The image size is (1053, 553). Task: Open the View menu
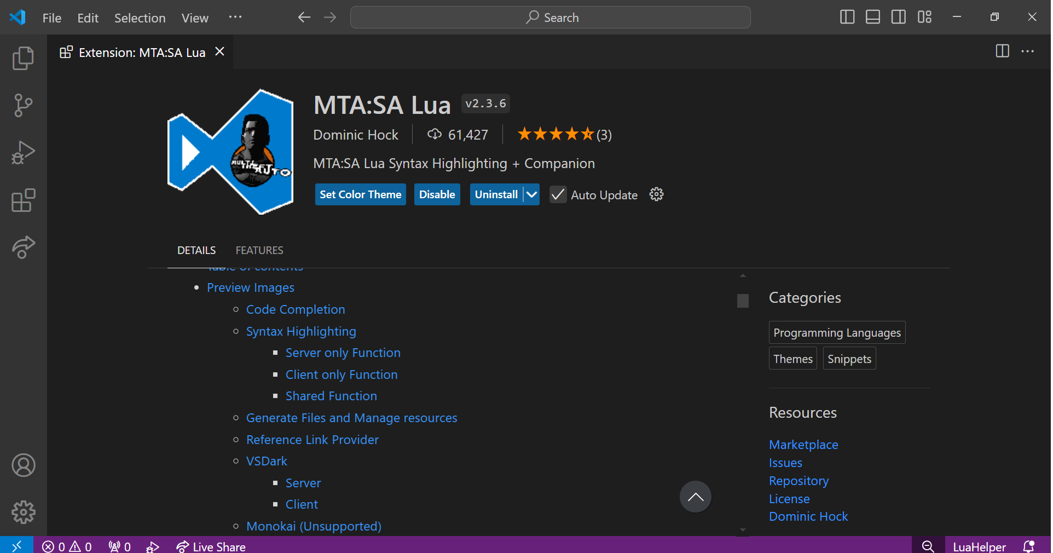[195, 18]
